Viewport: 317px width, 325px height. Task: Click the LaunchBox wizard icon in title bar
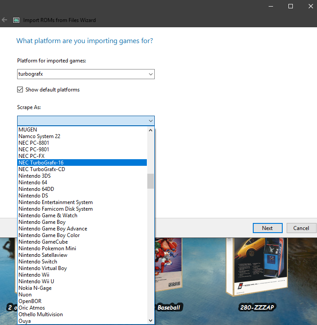(x=16, y=20)
